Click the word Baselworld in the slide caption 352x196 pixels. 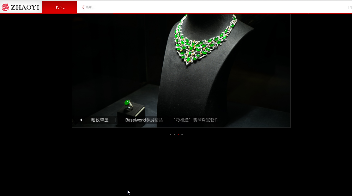click(135, 120)
